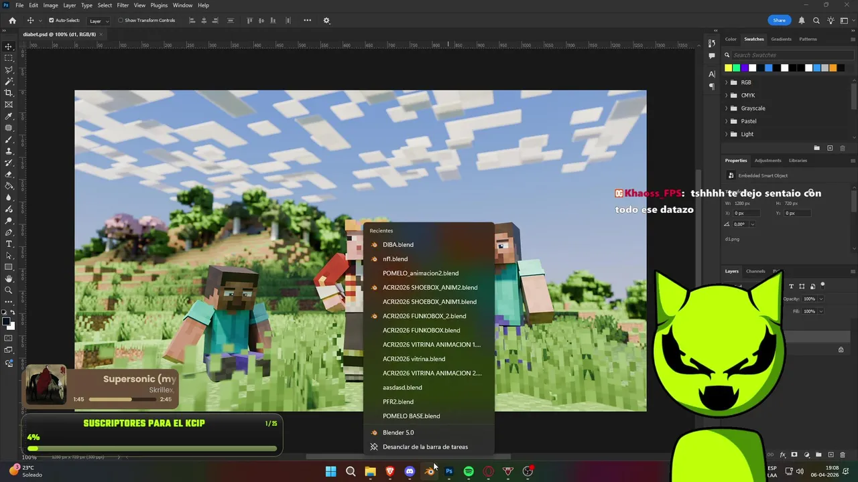Open the Auto-Select Layer dropdown
This screenshot has width=858, height=482.
pos(99,21)
